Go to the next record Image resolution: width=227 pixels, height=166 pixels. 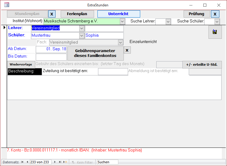tap(55, 162)
